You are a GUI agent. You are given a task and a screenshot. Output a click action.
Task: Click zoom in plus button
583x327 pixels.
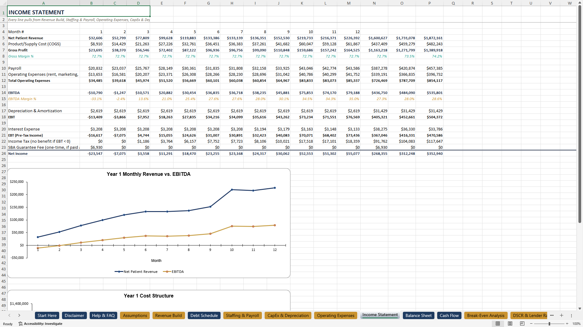(x=567, y=324)
